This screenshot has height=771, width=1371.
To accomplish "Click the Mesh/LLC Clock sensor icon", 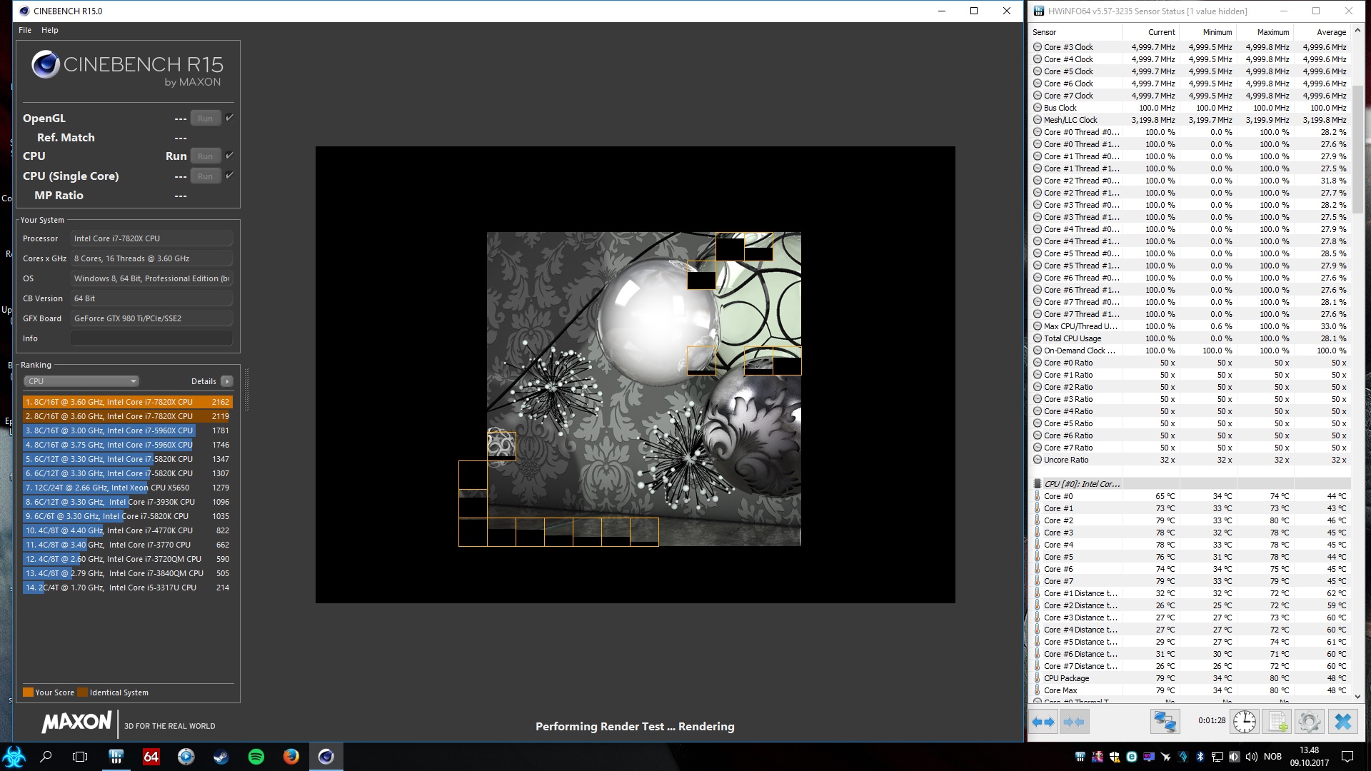I will (x=1038, y=120).
